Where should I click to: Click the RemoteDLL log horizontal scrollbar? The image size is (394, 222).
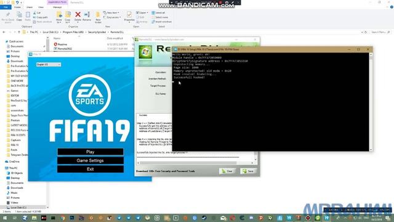point(195,163)
